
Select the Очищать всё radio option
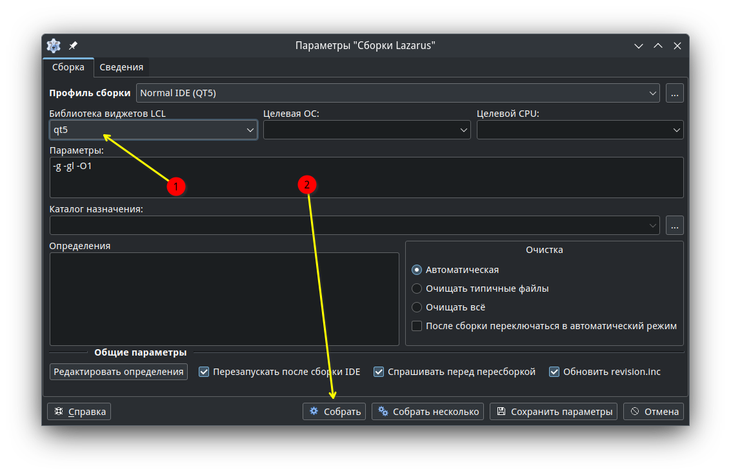coord(417,307)
